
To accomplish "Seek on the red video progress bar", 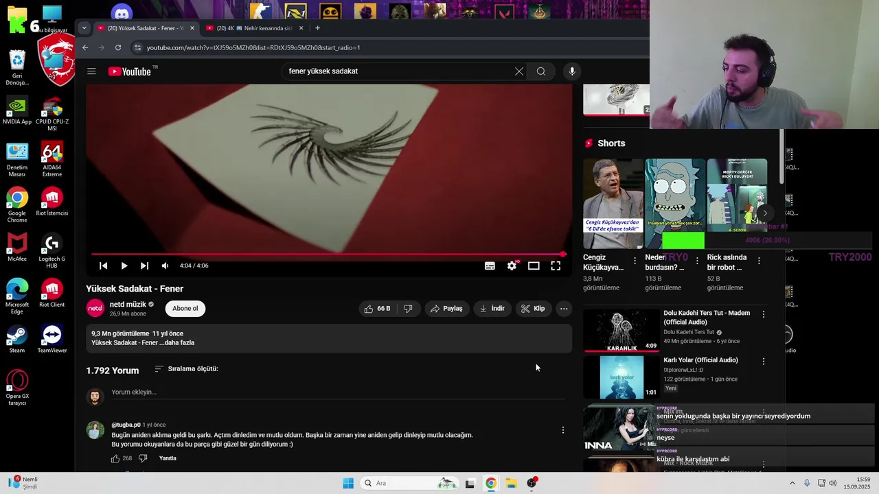I will pos(328,255).
